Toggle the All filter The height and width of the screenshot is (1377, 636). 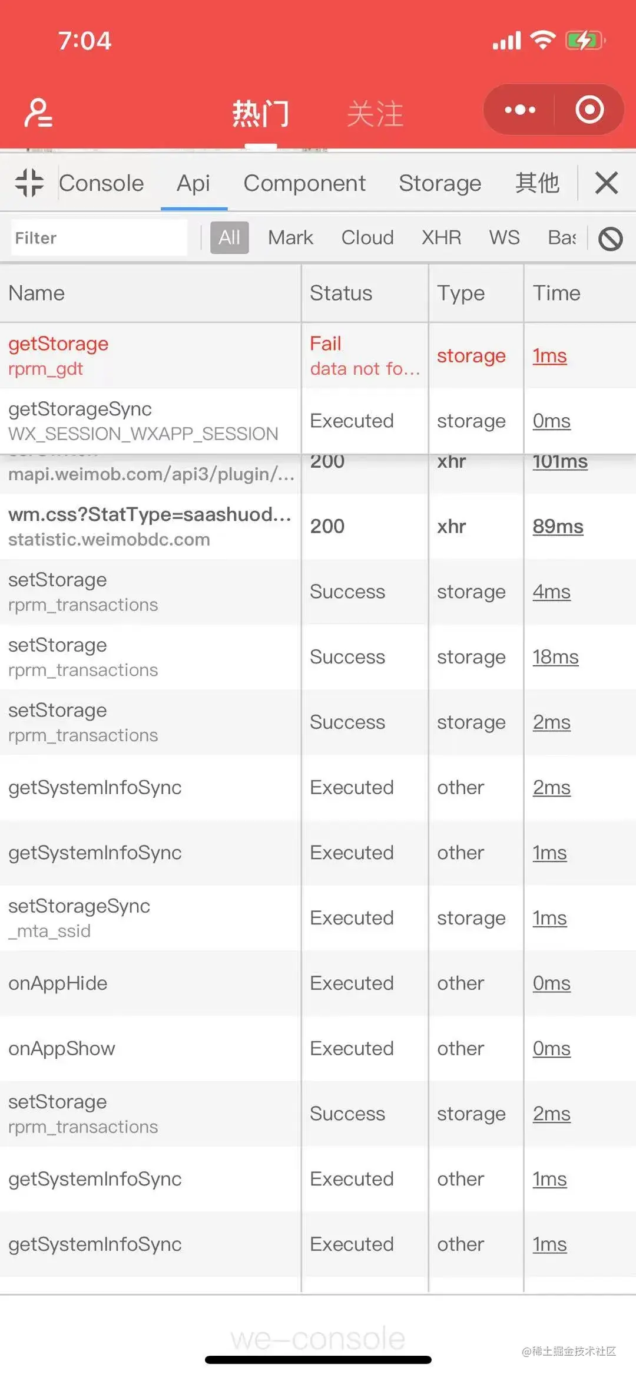pos(230,237)
